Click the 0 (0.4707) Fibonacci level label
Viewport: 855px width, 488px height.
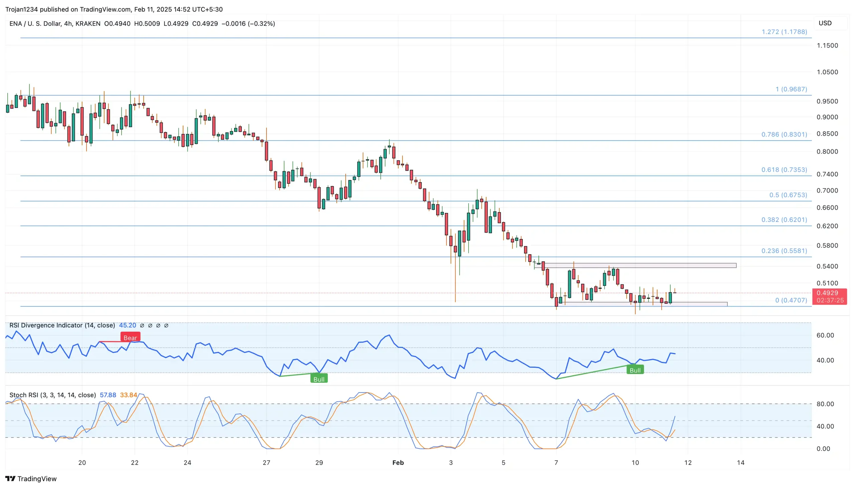pos(791,300)
